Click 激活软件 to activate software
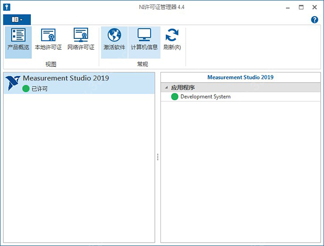324x246 pixels. click(x=114, y=42)
